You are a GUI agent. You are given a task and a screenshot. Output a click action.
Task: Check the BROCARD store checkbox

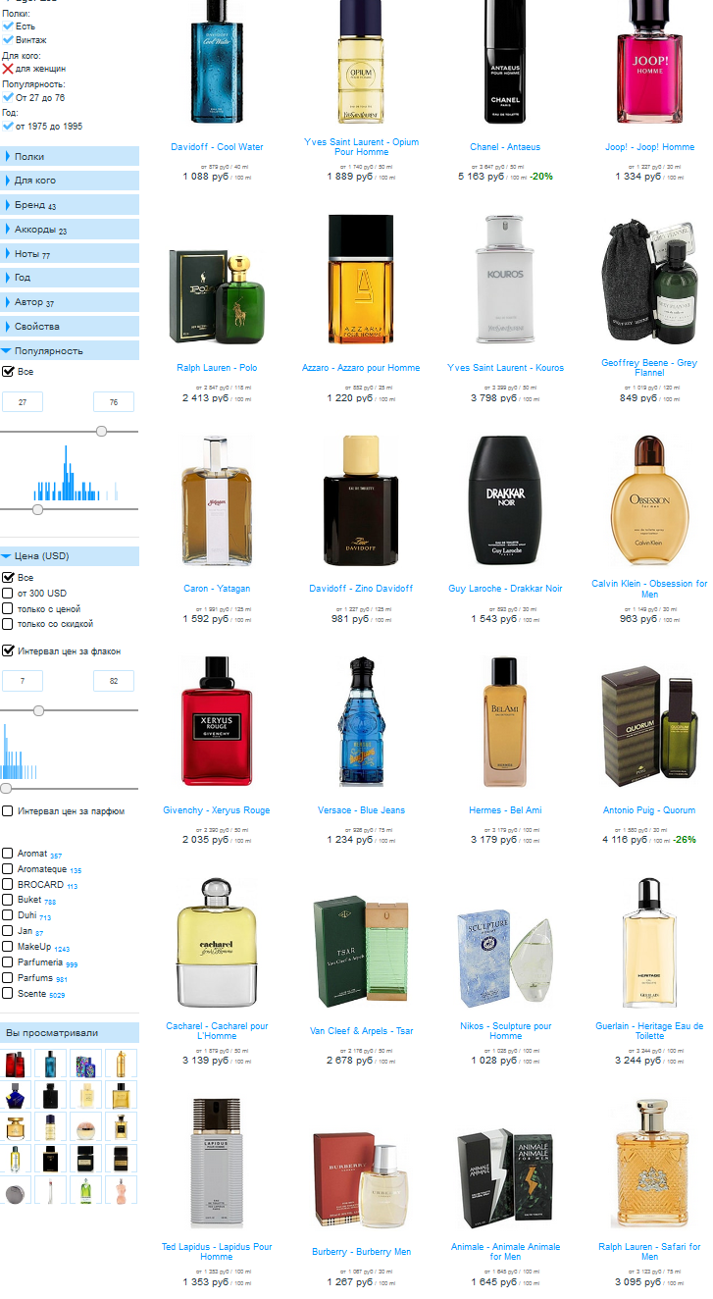coord(8,885)
